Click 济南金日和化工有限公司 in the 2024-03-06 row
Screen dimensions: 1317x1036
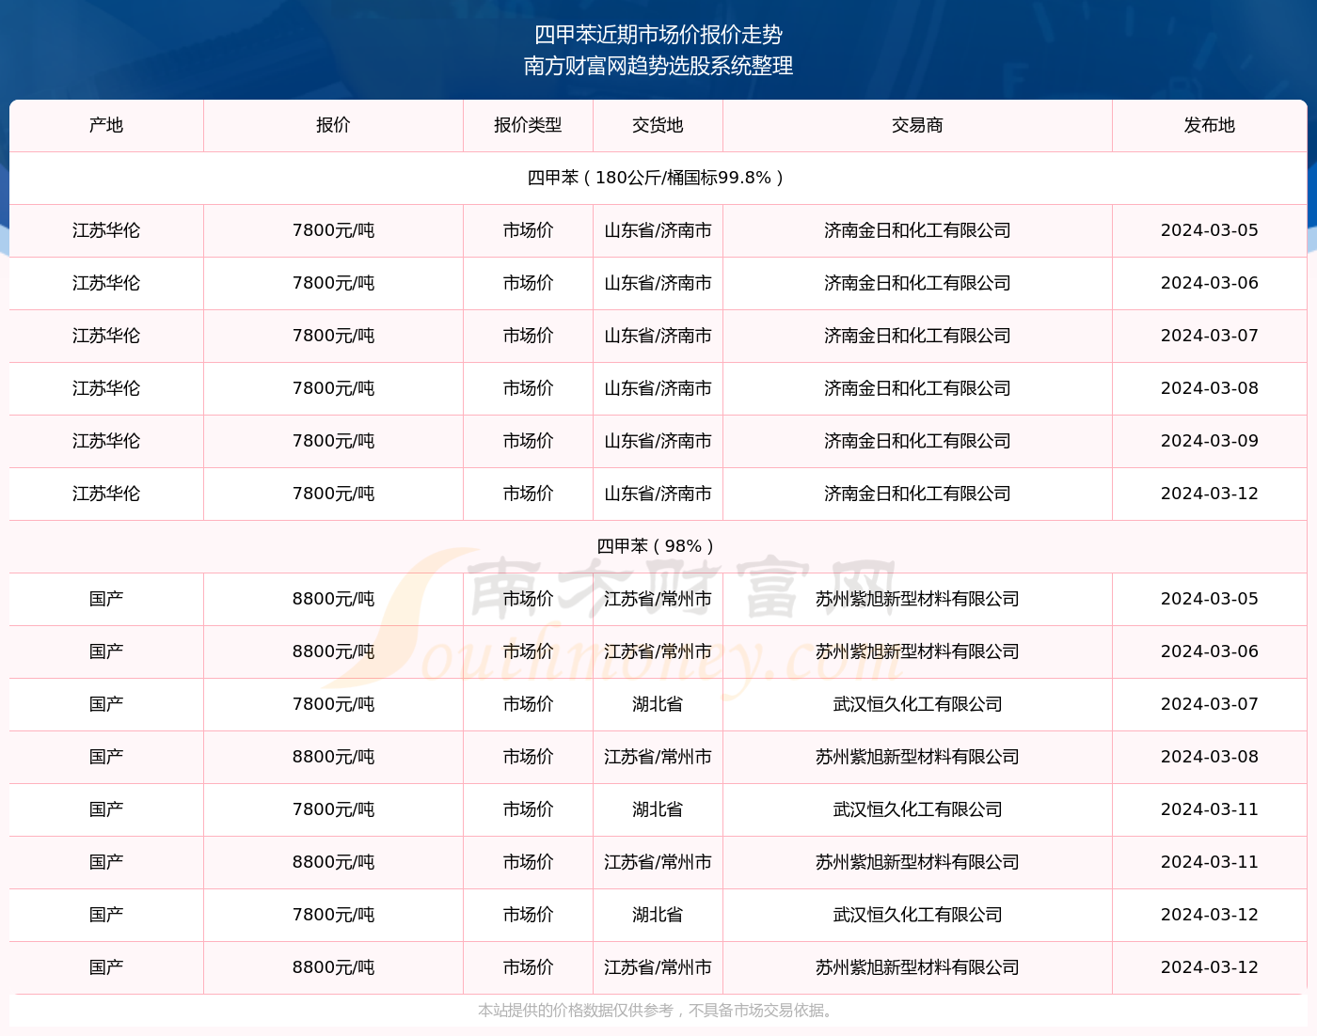tap(917, 283)
